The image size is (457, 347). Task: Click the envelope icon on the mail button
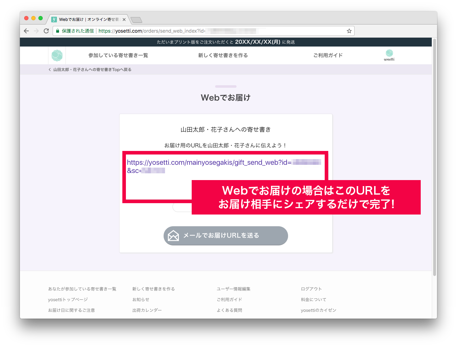173,235
